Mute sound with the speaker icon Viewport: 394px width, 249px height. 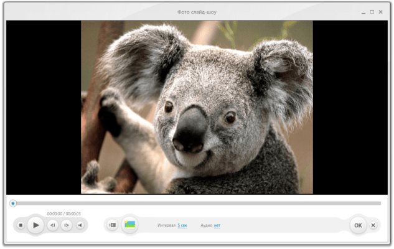point(80,225)
